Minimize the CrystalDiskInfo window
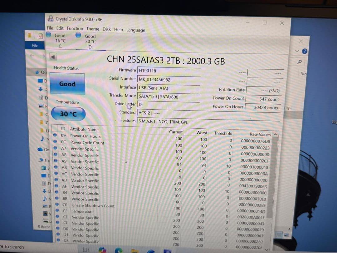 point(247,22)
